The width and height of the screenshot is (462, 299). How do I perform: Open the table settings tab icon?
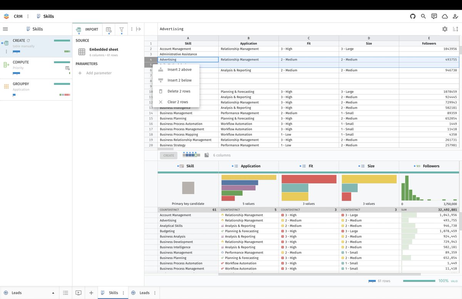pos(109,29)
